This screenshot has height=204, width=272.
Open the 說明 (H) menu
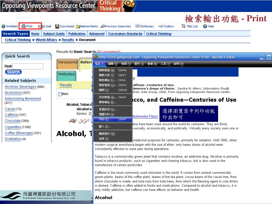click(178, 64)
